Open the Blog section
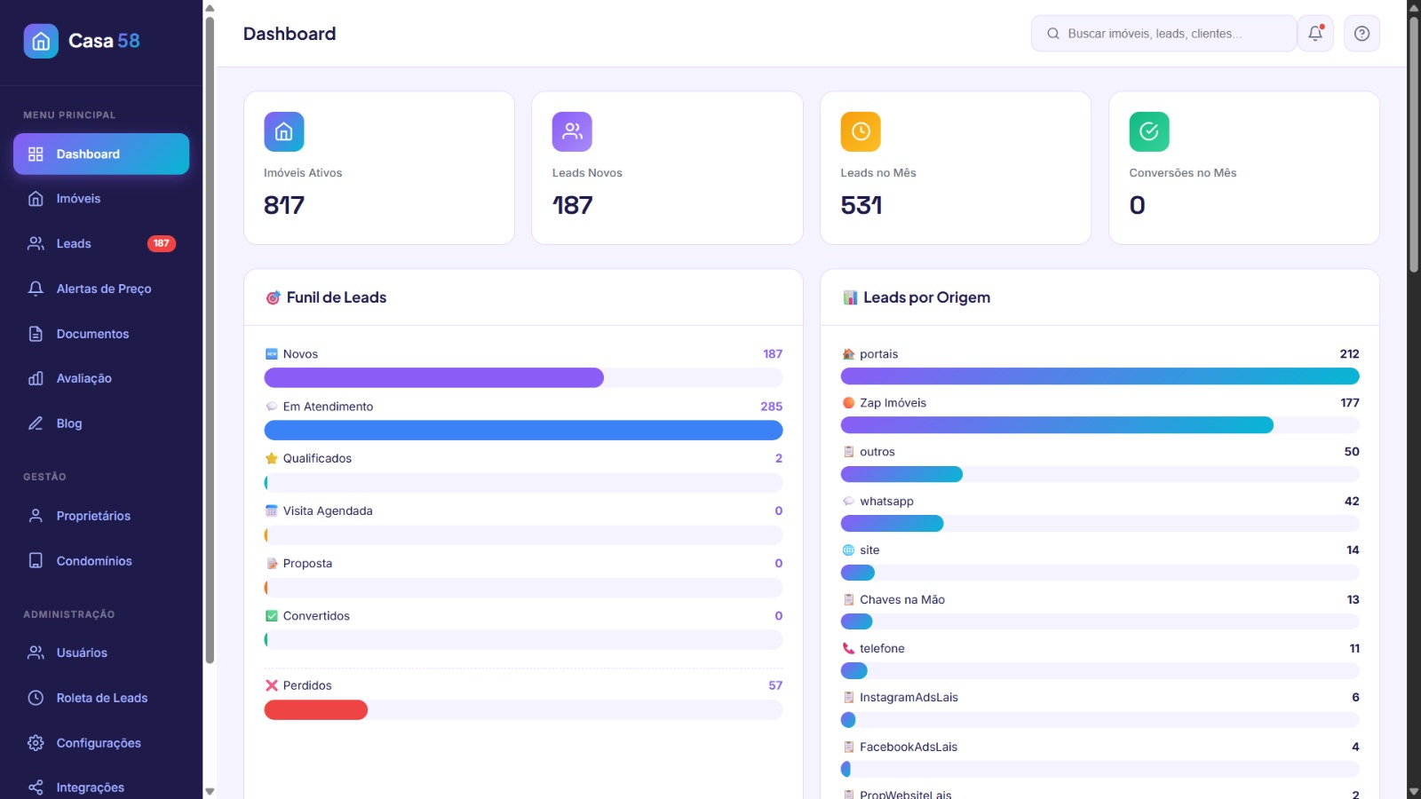 pos(69,423)
